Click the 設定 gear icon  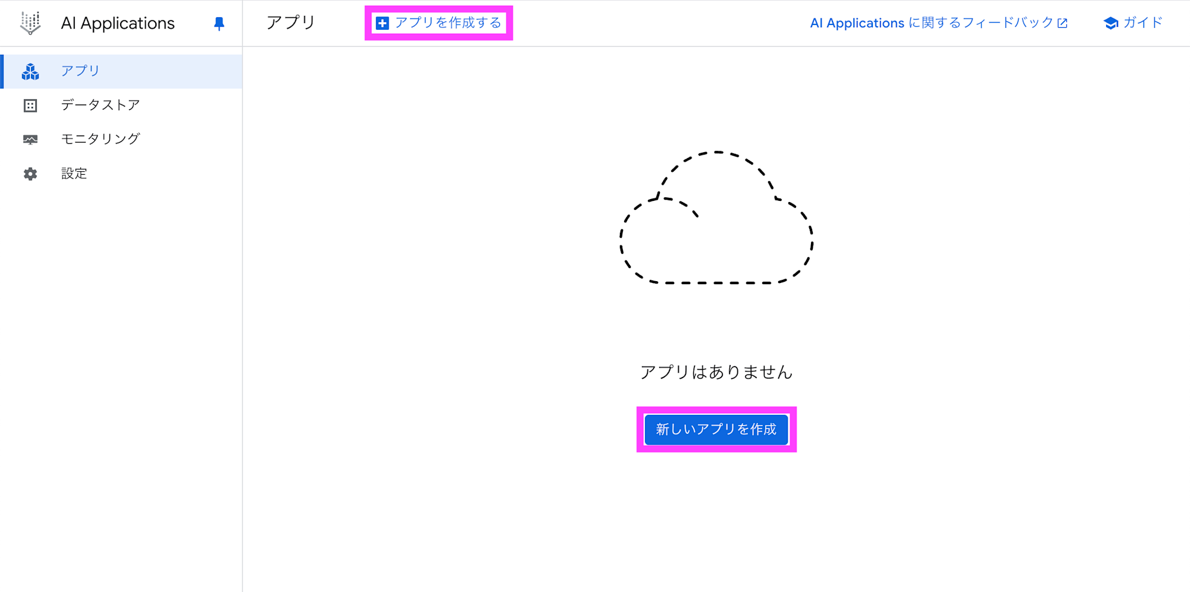point(30,174)
